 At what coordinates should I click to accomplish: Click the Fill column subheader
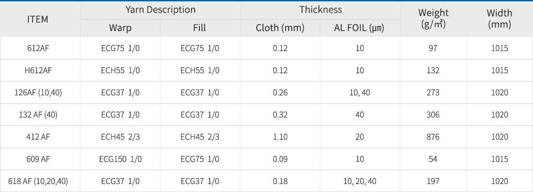tap(200, 28)
